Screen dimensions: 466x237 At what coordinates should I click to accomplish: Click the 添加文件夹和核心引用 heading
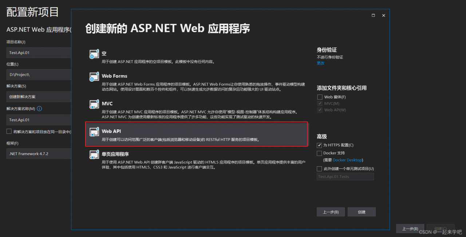tap(341, 88)
